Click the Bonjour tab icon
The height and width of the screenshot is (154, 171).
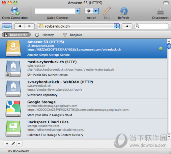tap(65, 35)
